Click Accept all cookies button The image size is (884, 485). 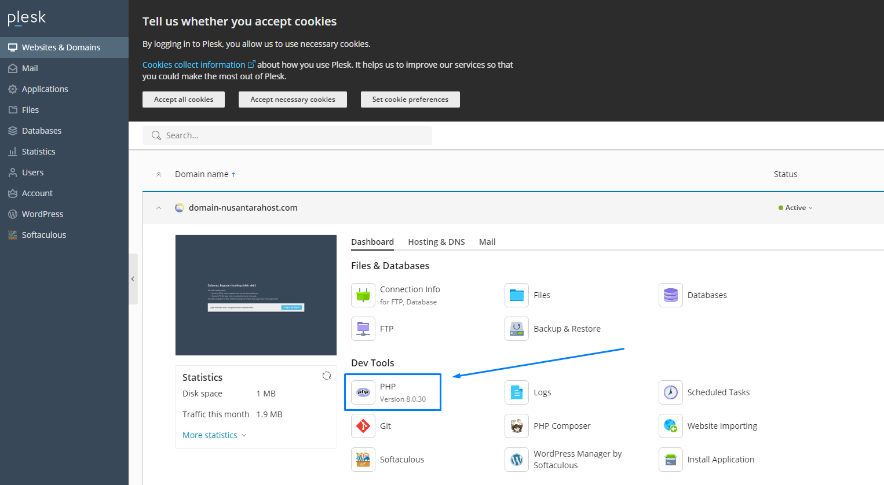184,100
